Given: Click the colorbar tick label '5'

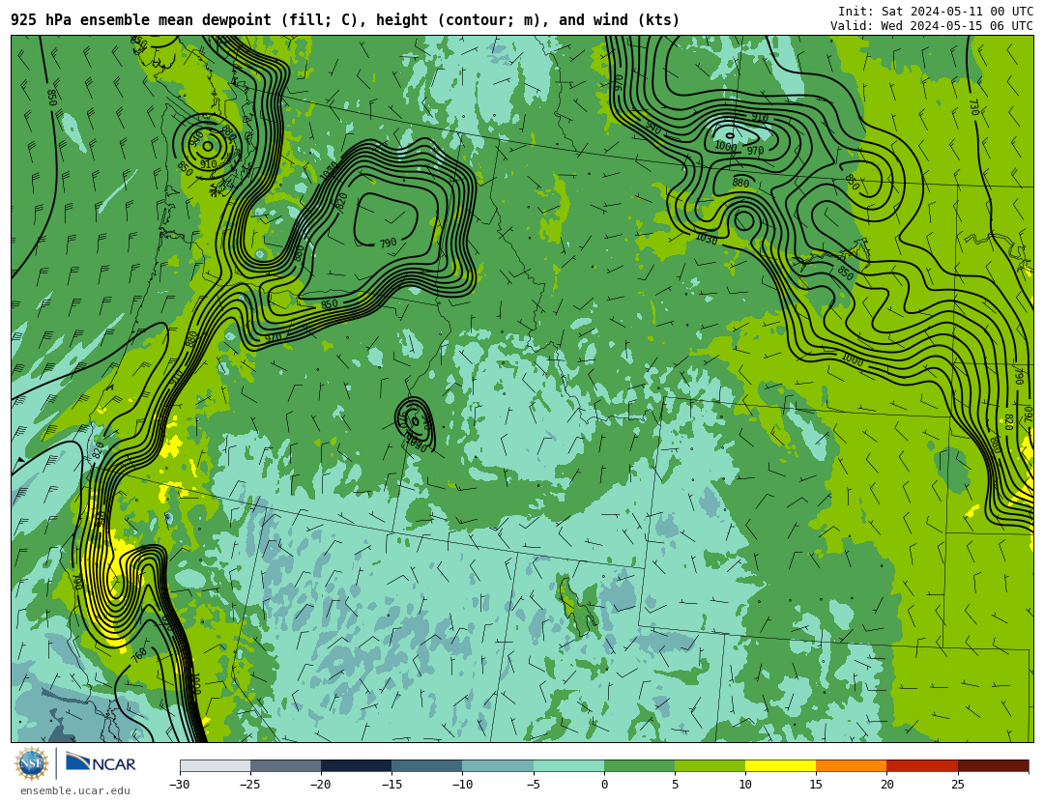Looking at the screenshot, I should [x=675, y=785].
